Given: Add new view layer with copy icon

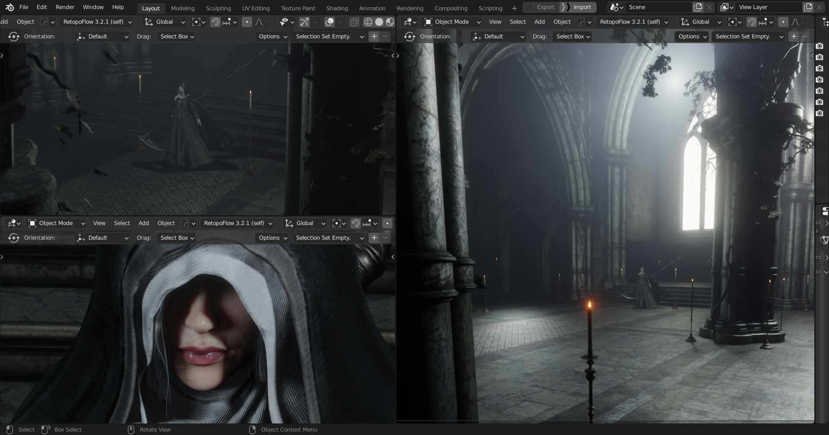Looking at the screenshot, I should [808, 7].
